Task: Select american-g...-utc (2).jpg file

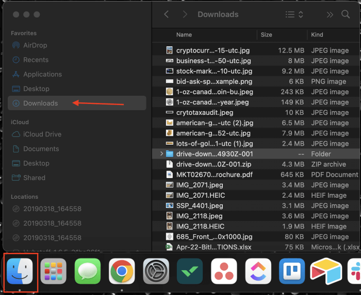Action: [x=256, y=123]
